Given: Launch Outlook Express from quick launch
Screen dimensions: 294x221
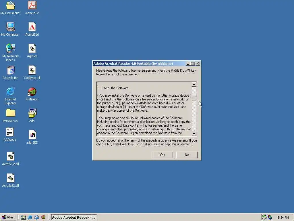Looking at the screenshot, I should (x=36, y=218).
